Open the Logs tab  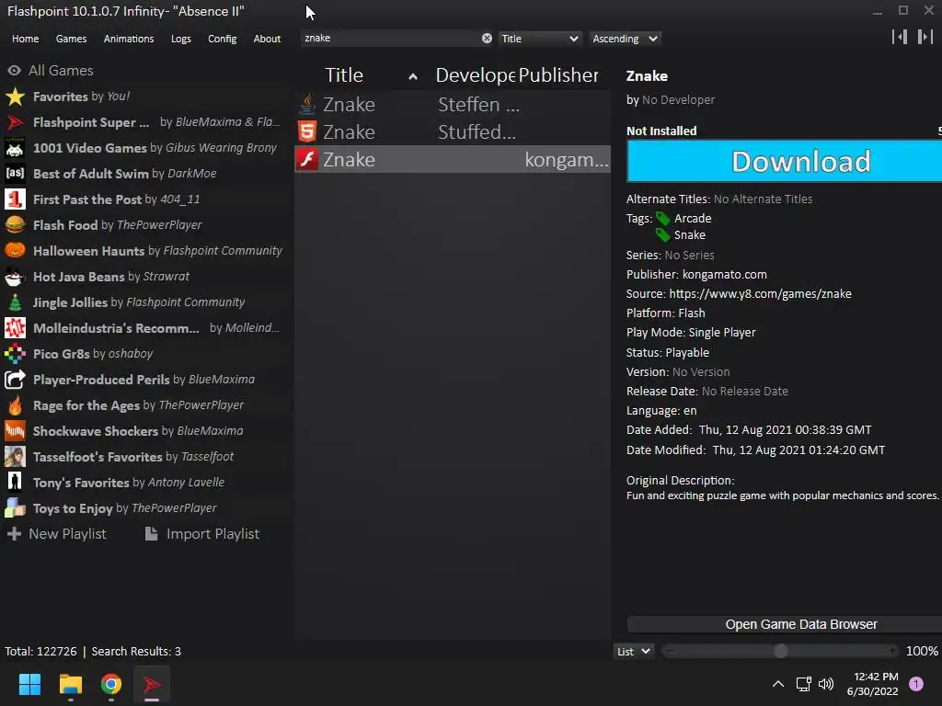pyautogui.click(x=181, y=39)
